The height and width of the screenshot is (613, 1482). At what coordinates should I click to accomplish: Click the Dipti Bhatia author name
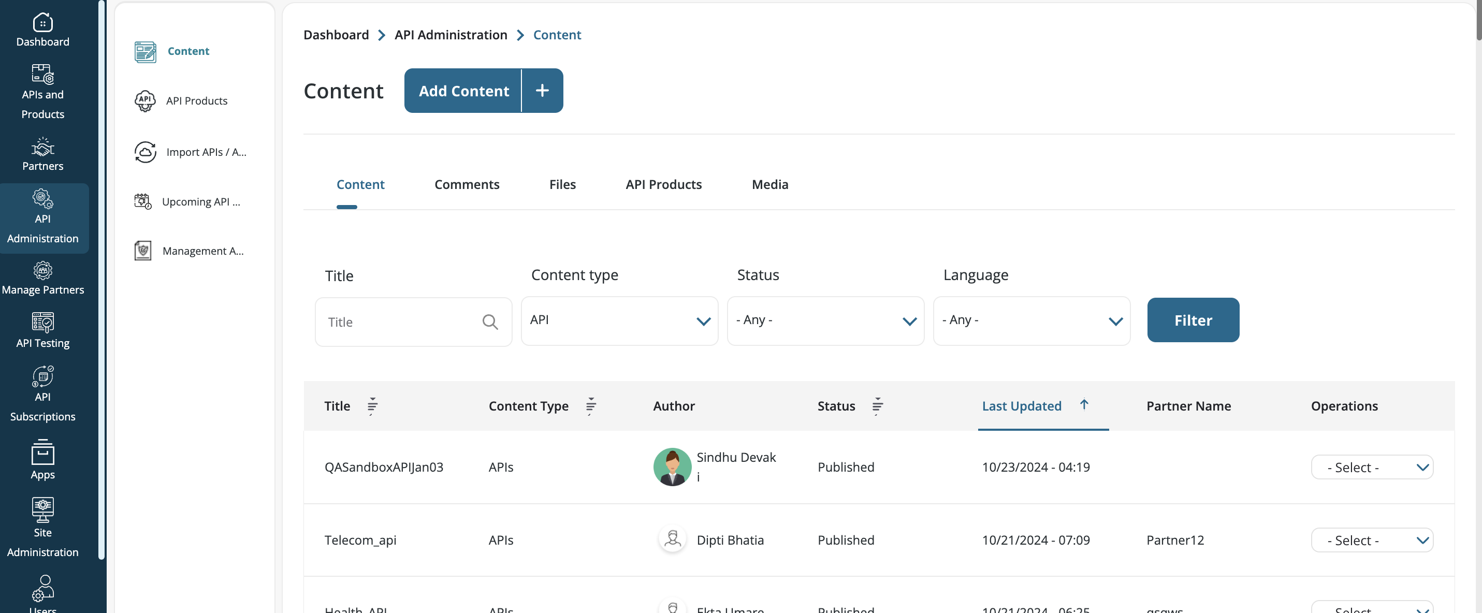[x=730, y=540]
